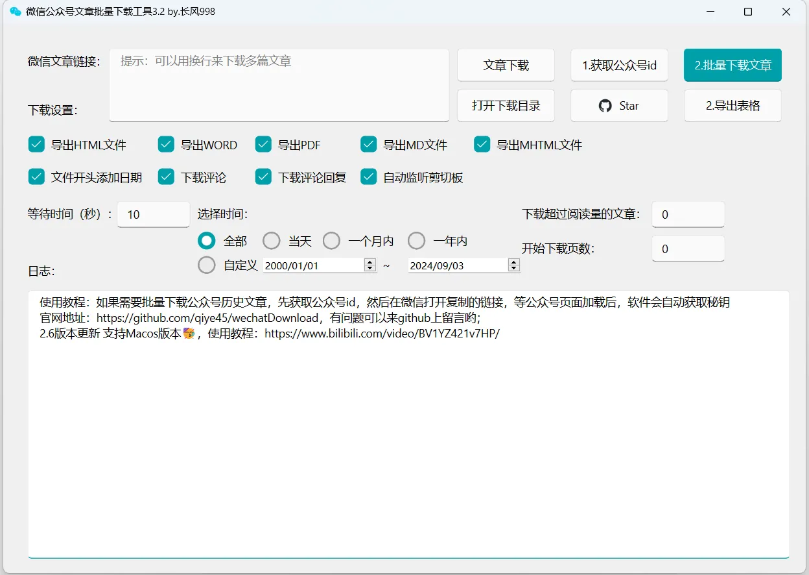Uncheck the 导出HTML文件 checkbox
Viewport: 809px width, 575px height.
pos(36,145)
